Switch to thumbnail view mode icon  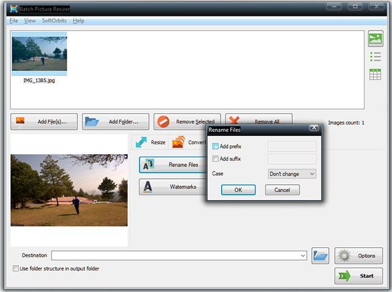375,39
